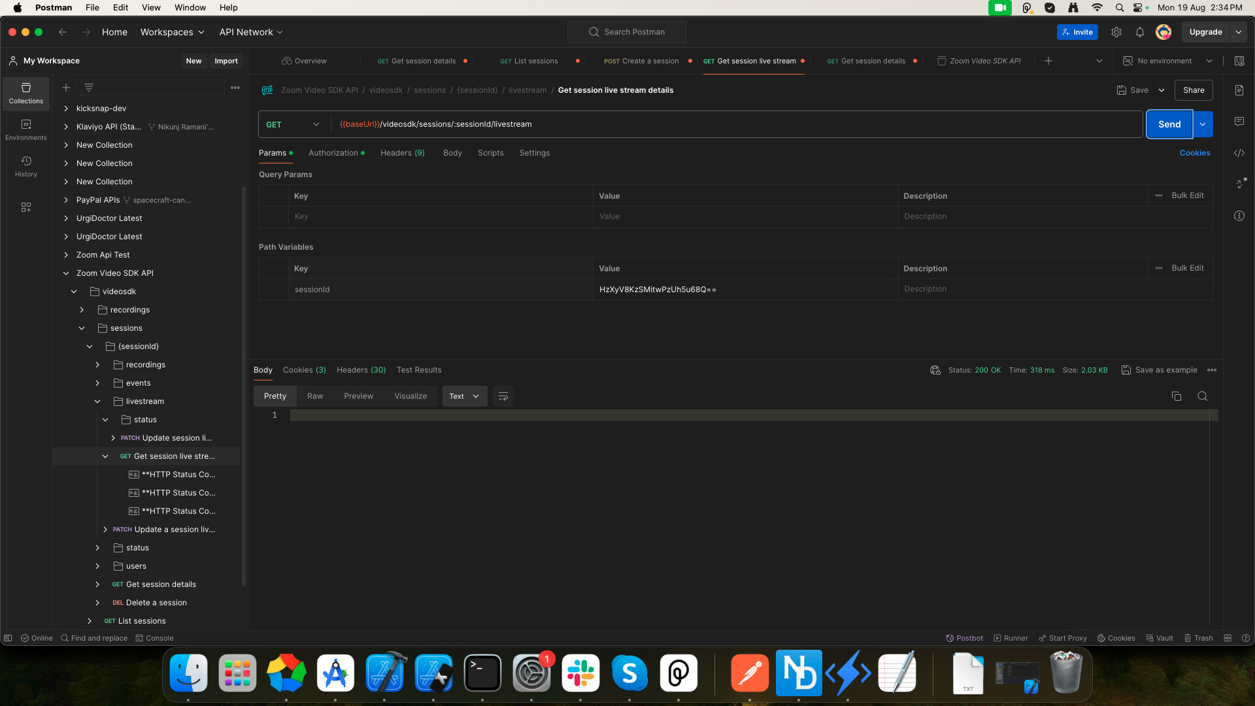Open the Text format dropdown
Screen dimensions: 1255x706
click(x=464, y=396)
